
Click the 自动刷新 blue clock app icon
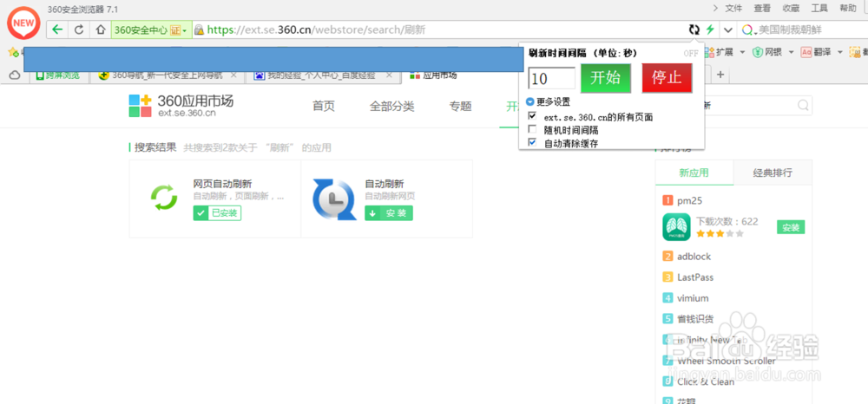click(334, 199)
